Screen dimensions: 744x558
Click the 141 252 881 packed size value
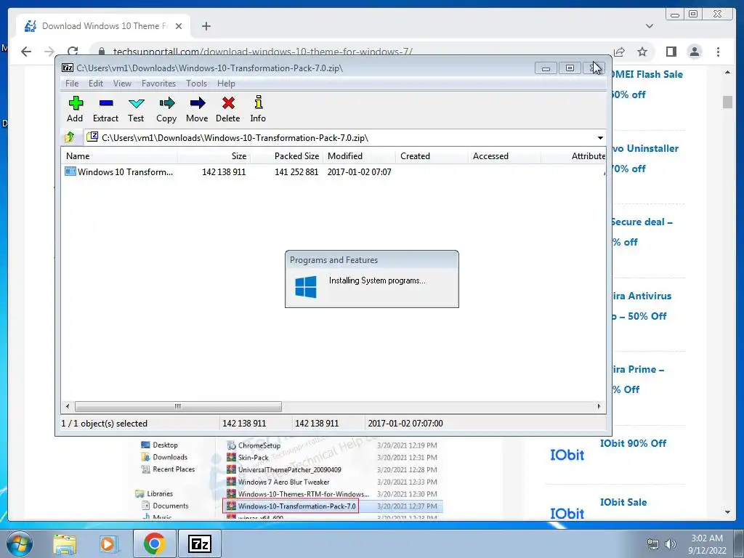[x=296, y=171]
